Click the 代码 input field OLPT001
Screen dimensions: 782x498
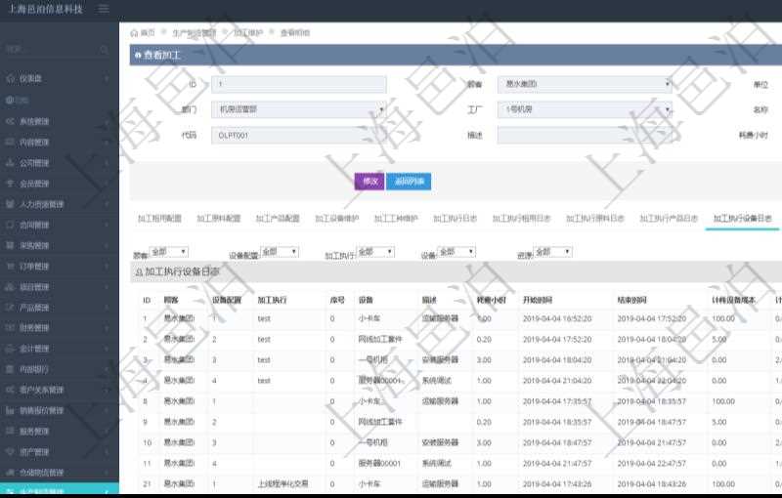[x=299, y=136]
